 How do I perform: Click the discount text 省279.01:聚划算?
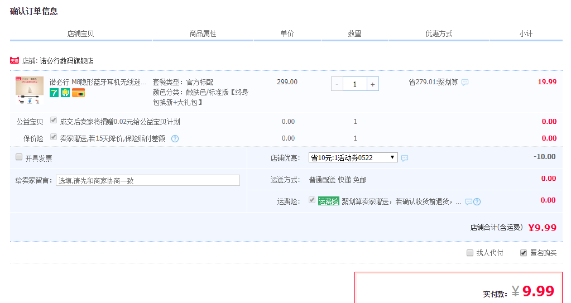[433, 82]
